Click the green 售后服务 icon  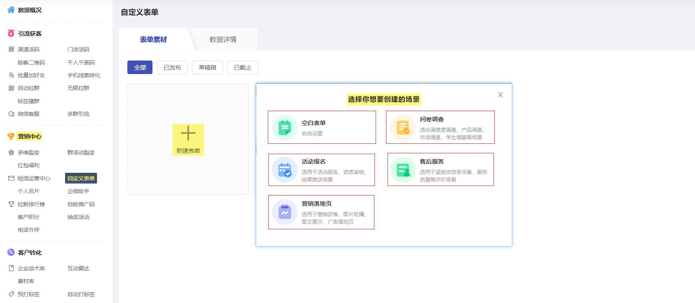coord(403,170)
